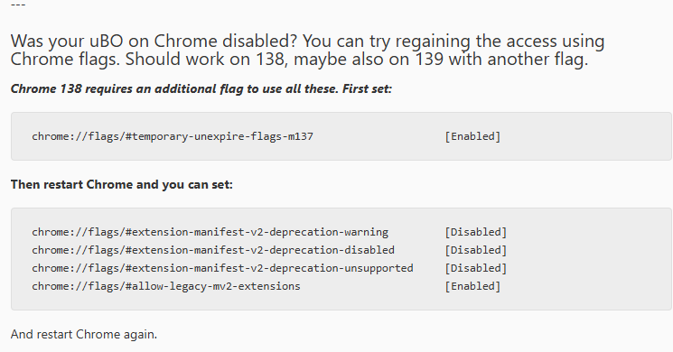The width and height of the screenshot is (673, 352).
Task: Click the temporary-unexpire-flags-m137 flag URL text
Action: (173, 136)
